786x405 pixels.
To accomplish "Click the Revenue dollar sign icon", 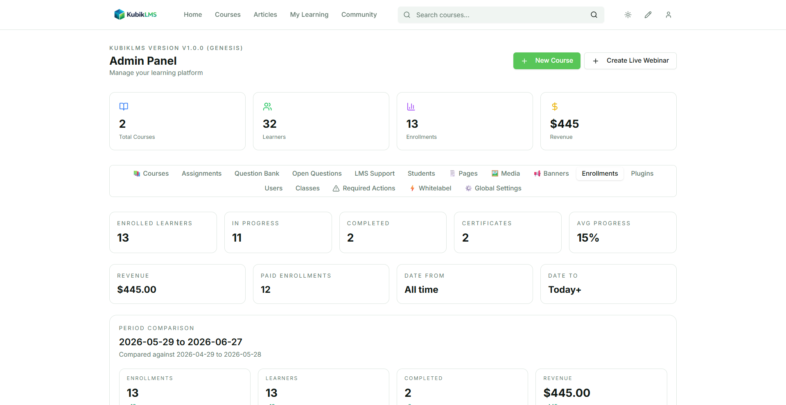I will 555,106.
